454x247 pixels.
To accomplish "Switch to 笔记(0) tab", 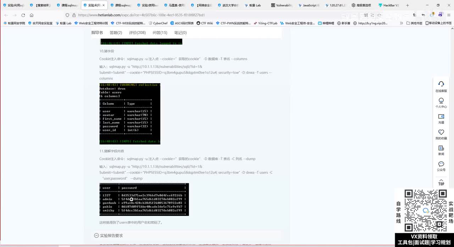I will pos(180,33).
